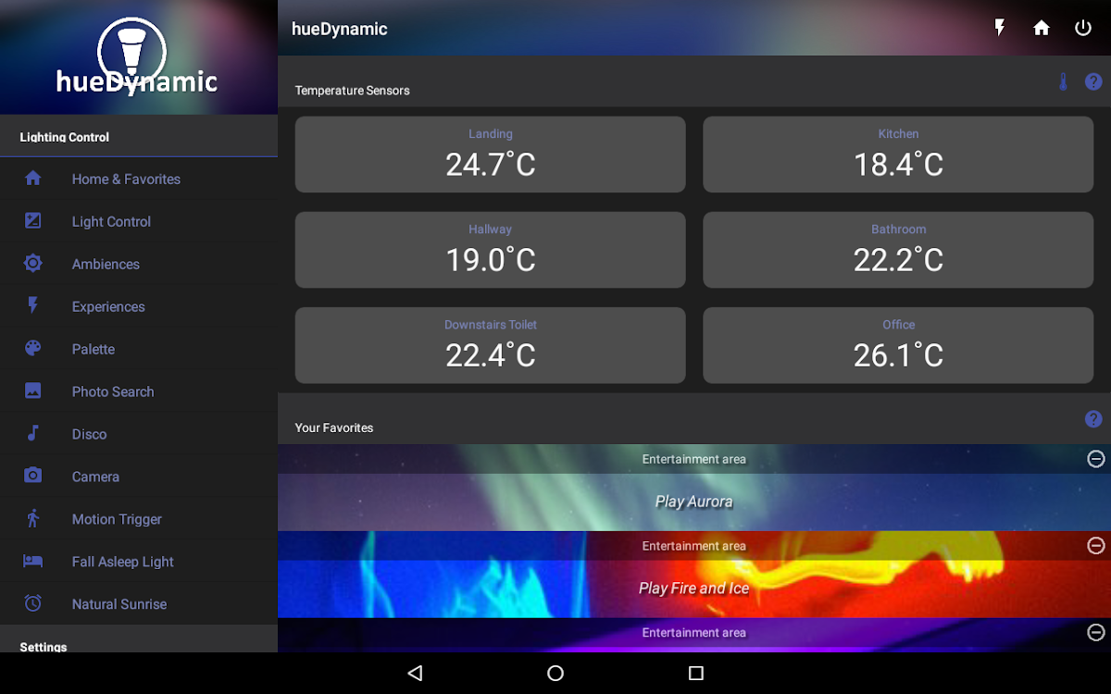Tap the thermometer icon beside Temperature Sensors

coord(1063,82)
